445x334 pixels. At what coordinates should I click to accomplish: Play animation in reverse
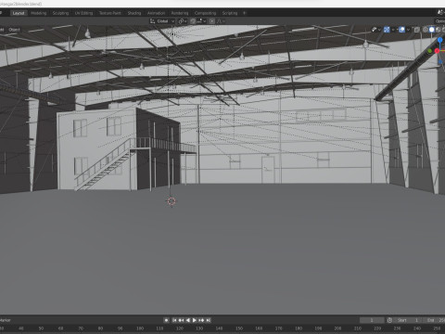(188, 320)
